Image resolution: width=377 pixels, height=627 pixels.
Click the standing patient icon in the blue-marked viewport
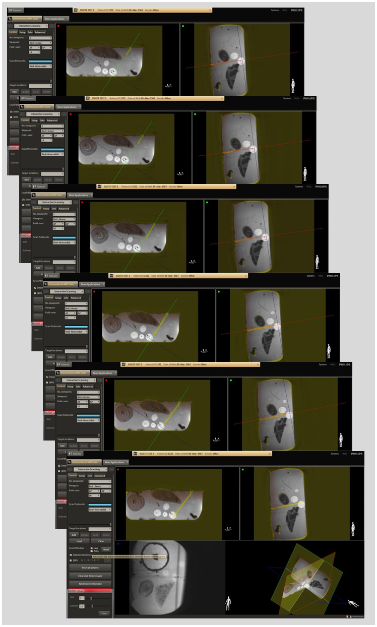point(228,602)
